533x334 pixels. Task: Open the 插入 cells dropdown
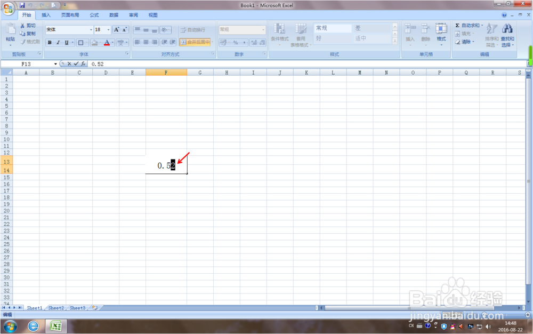(410, 35)
